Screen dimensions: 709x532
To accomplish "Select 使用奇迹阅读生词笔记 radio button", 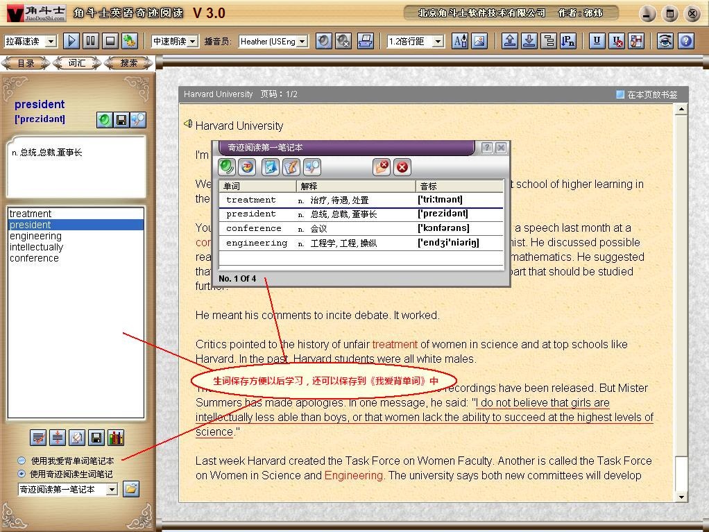I will coord(22,474).
